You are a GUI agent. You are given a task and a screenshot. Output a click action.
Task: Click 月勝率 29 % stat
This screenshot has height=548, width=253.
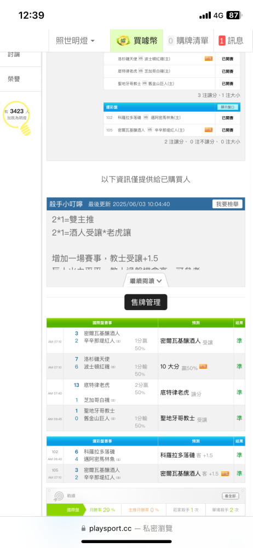[102, 510]
